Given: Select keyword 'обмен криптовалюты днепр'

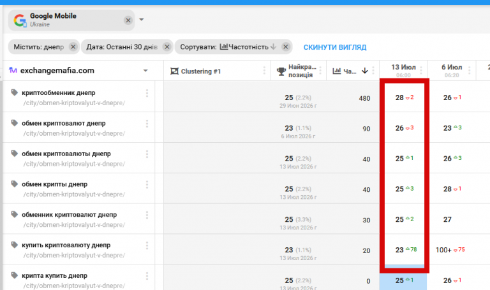Looking at the screenshot, I should pyautogui.click(x=66, y=154).
